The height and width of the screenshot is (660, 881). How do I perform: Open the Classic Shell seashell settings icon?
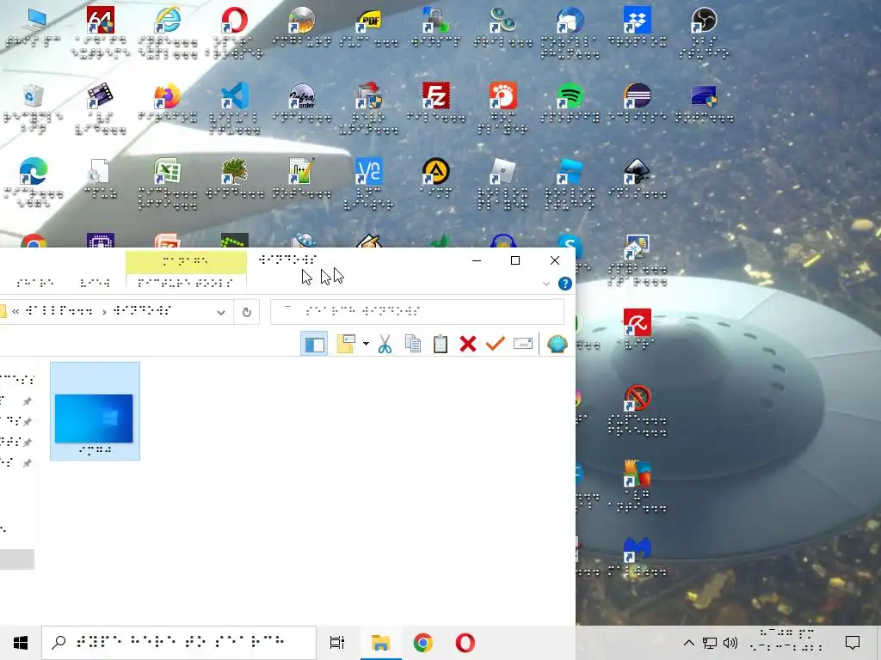tap(557, 344)
